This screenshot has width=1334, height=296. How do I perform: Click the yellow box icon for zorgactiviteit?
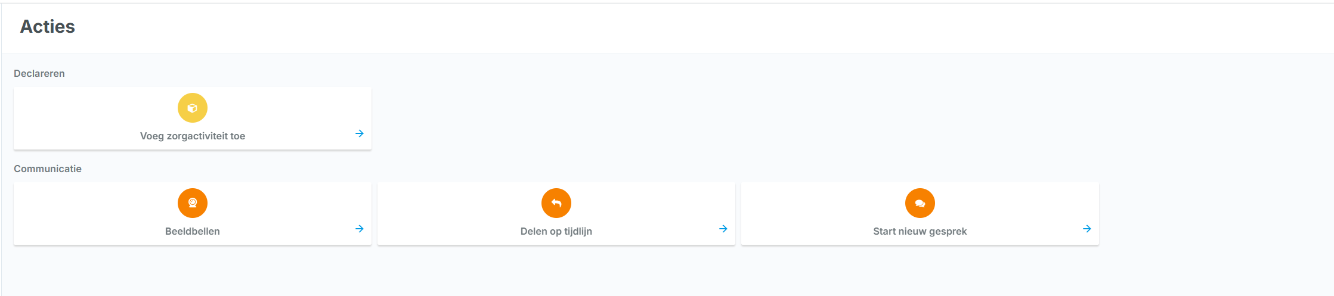point(193,108)
